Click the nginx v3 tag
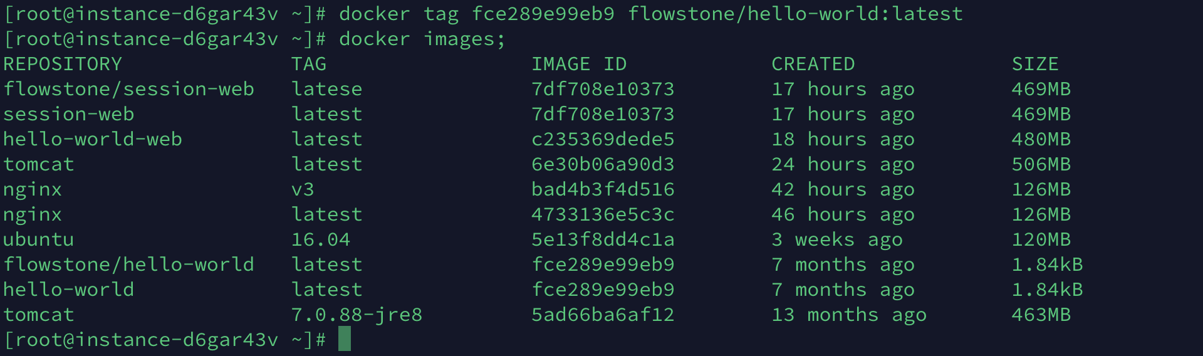 303,189
